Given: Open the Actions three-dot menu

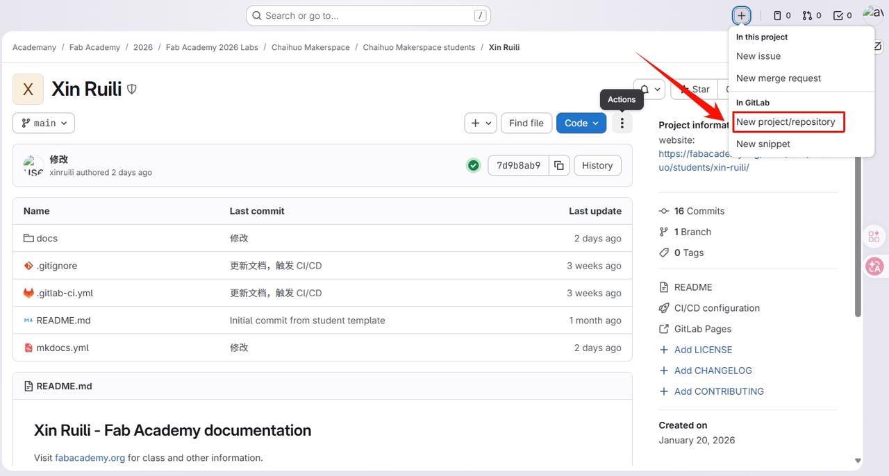Looking at the screenshot, I should (x=622, y=123).
